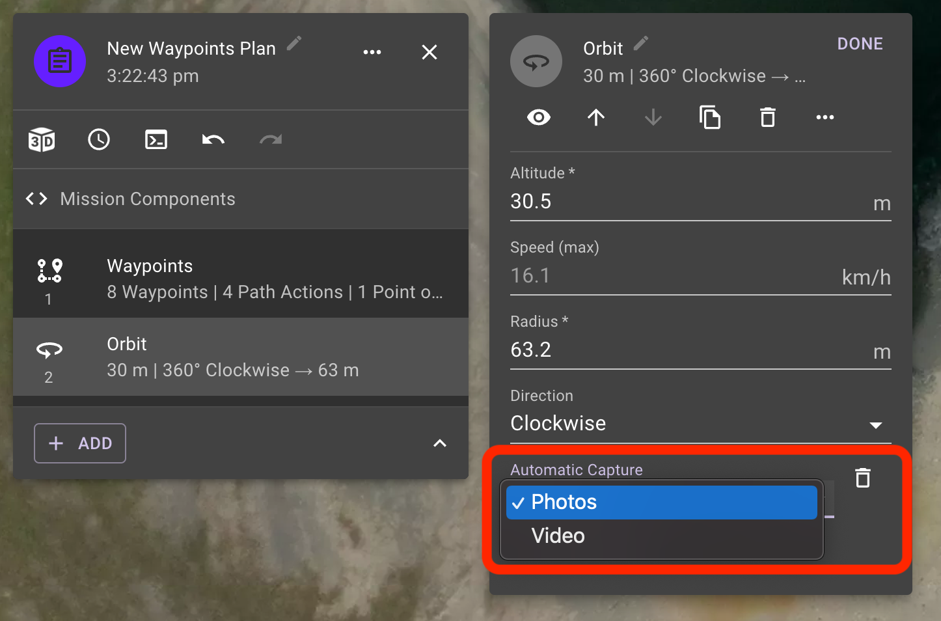Delete the Orbit component with trash icon
The width and height of the screenshot is (941, 621).
tap(767, 117)
